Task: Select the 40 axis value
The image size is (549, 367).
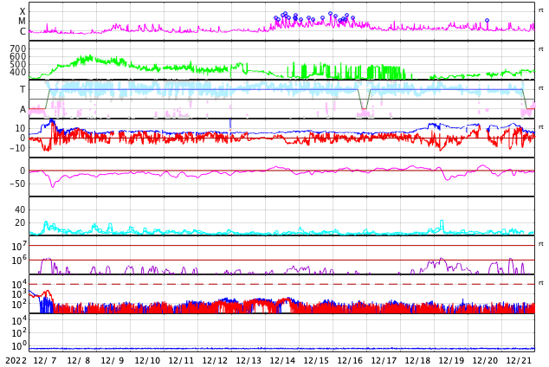Action: pyautogui.click(x=20, y=209)
